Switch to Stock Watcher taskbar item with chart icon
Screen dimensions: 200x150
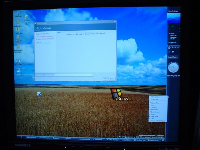[85, 139]
